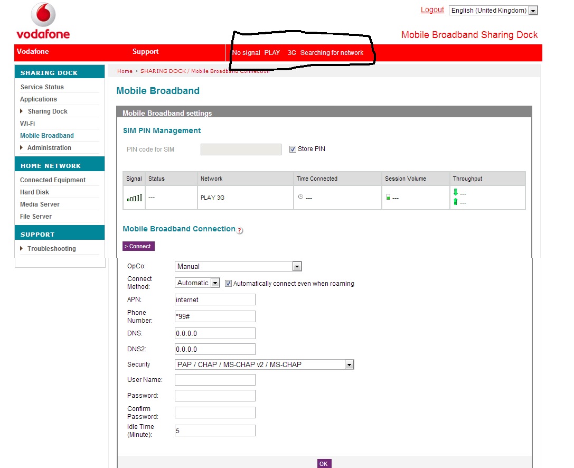The width and height of the screenshot is (574, 468).
Task: Expand the Troubleshooting menu item
Action: 22,249
